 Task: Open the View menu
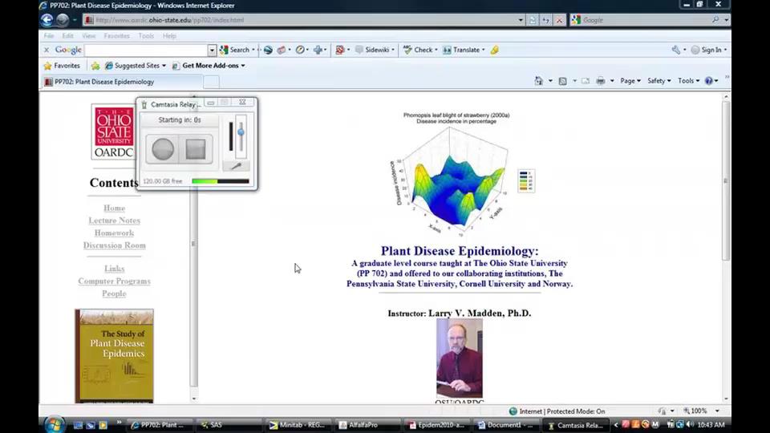(x=89, y=36)
